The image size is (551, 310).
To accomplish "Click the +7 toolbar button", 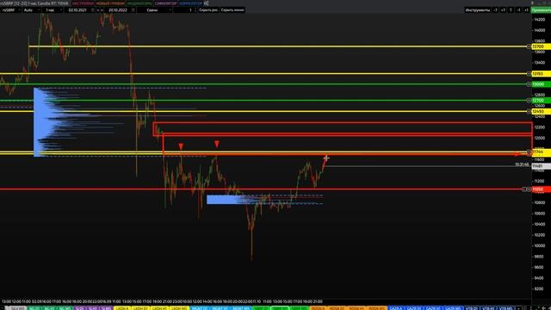I will point(503,10).
